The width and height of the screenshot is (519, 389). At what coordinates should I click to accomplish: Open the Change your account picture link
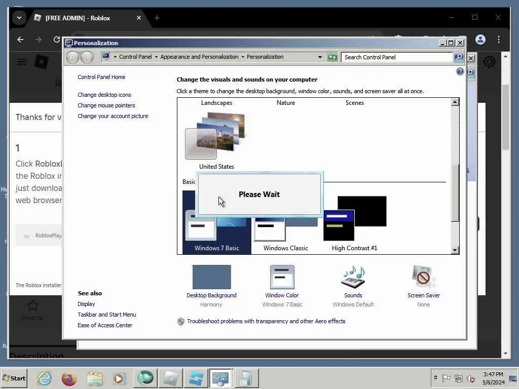click(113, 116)
